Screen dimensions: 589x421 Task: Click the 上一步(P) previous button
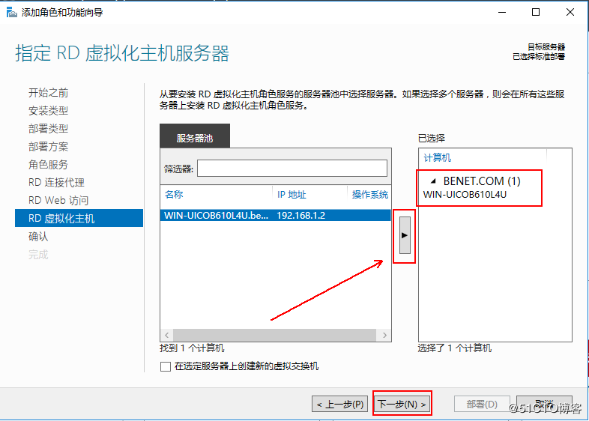[x=340, y=405]
